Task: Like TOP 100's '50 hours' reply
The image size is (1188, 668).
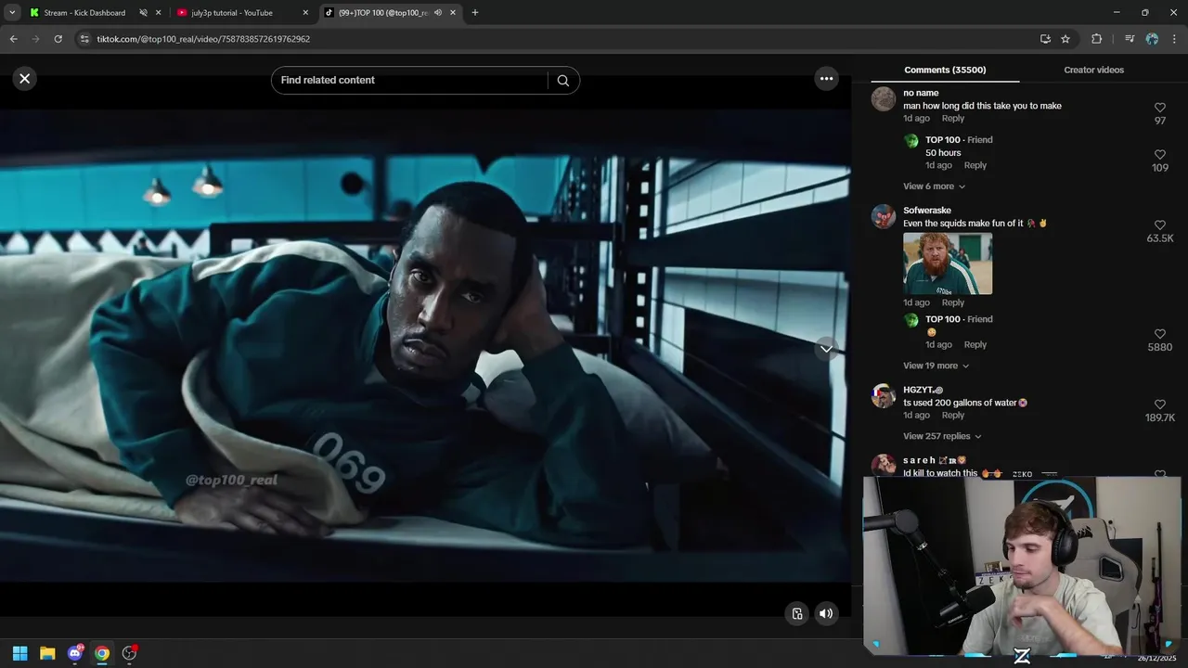Action: (x=1159, y=155)
